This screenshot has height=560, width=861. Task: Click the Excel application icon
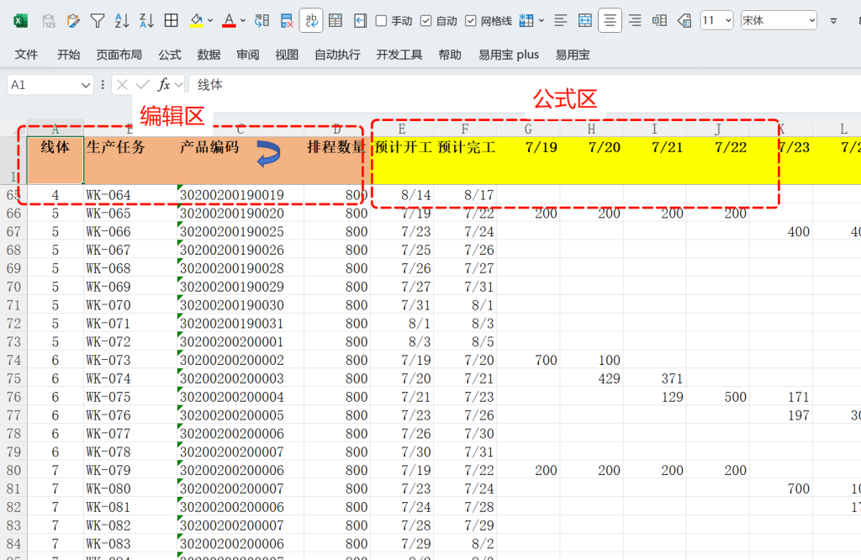[x=20, y=21]
